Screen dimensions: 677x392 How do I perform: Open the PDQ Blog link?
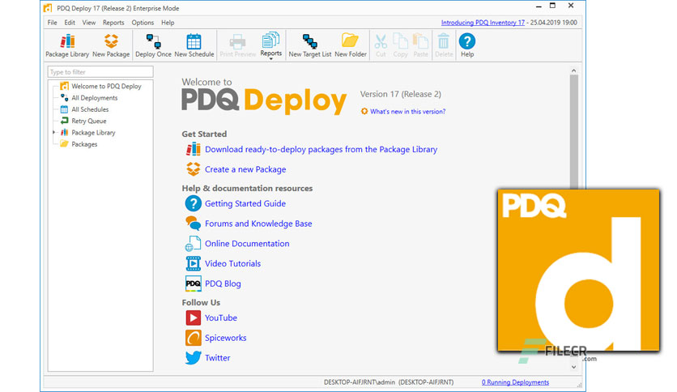point(223,283)
